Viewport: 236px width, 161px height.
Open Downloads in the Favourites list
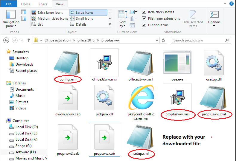(24, 64)
